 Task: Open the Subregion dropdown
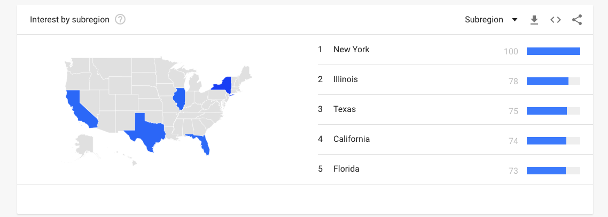tap(491, 20)
